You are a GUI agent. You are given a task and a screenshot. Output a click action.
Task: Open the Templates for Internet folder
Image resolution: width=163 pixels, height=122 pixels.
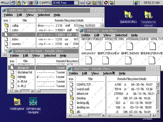point(148,15)
